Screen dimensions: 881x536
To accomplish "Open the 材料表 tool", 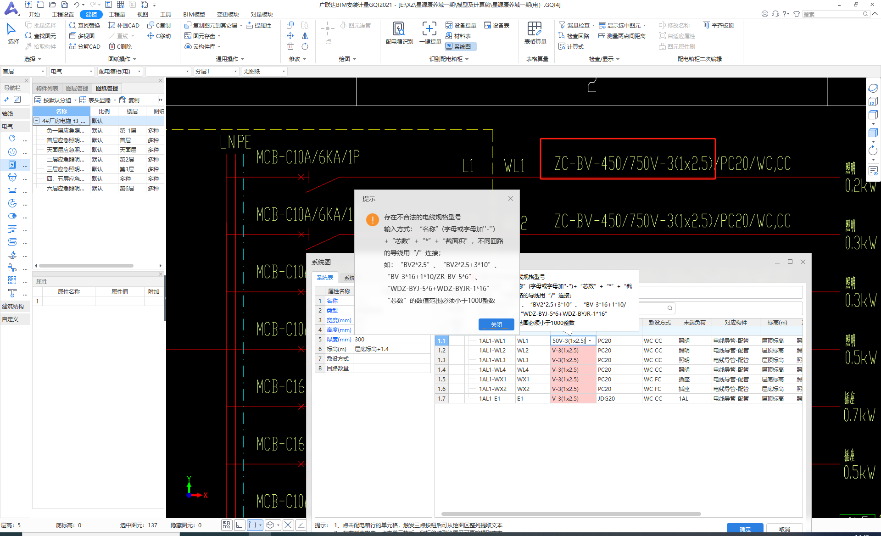I will [458, 36].
